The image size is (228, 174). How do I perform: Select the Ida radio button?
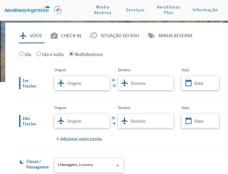pyautogui.click(x=21, y=54)
